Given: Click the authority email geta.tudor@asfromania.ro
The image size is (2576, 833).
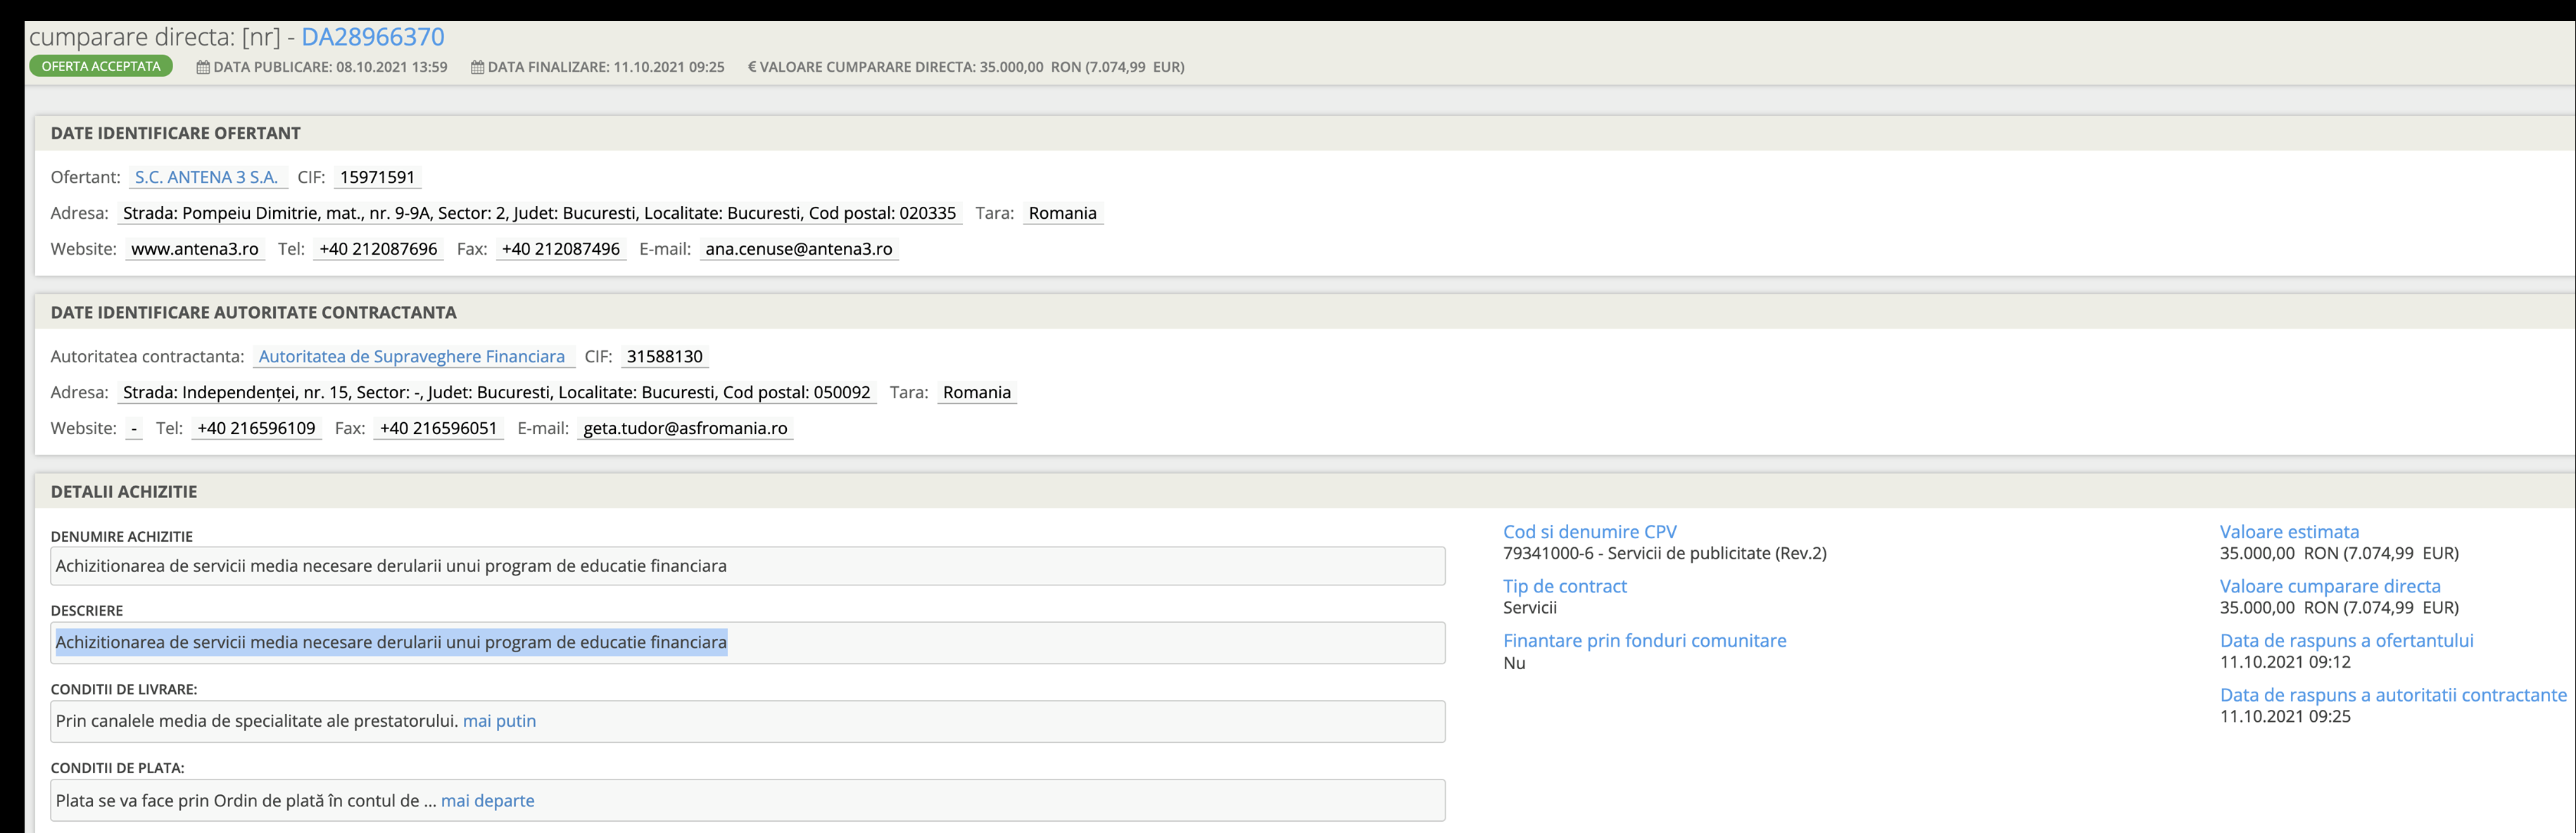Looking at the screenshot, I should (x=685, y=428).
